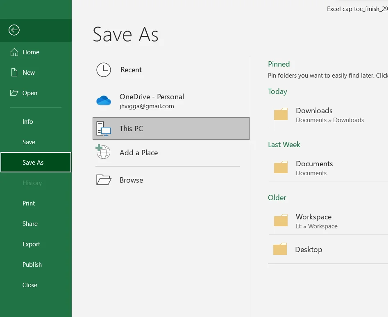
Task: Click the This PC computer icon
Action: 103,129
